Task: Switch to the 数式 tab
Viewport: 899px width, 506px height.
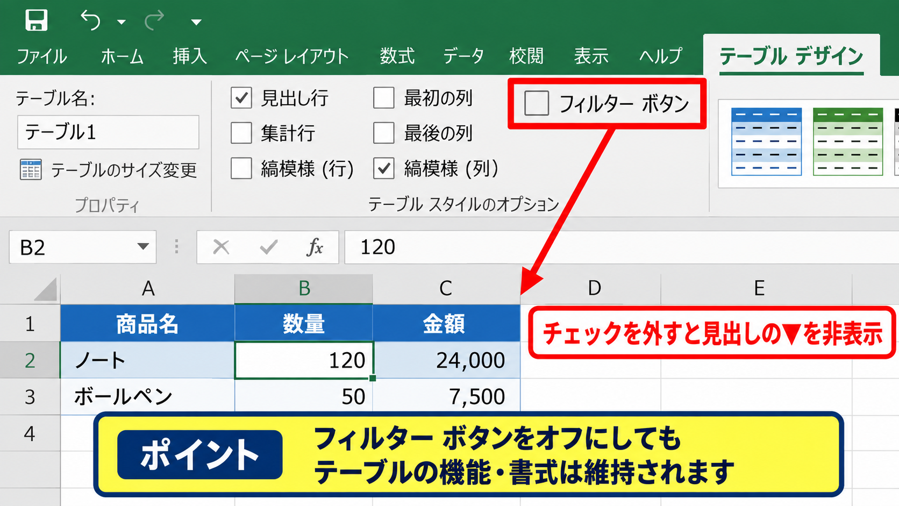Action: [397, 56]
